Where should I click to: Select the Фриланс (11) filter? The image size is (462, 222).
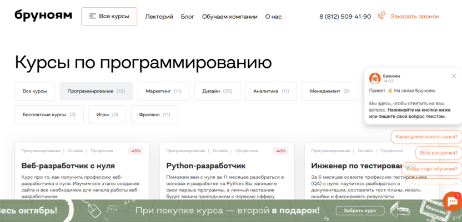click(x=155, y=115)
